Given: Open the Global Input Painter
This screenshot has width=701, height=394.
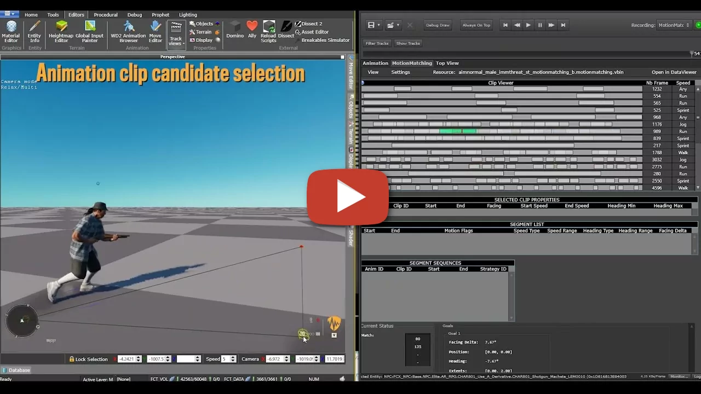Looking at the screenshot, I should [x=89, y=31].
